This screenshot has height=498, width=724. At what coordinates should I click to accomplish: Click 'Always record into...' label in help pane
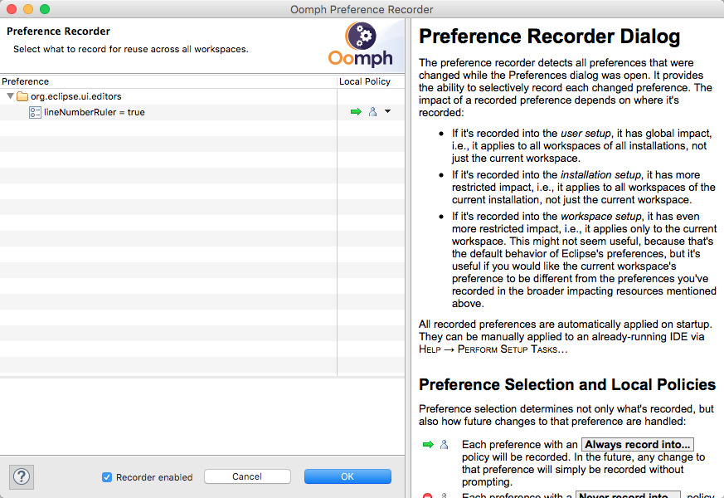637,444
